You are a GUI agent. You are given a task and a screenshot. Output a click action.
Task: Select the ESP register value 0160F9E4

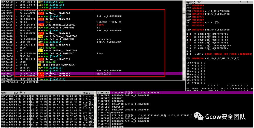tap(198, 17)
